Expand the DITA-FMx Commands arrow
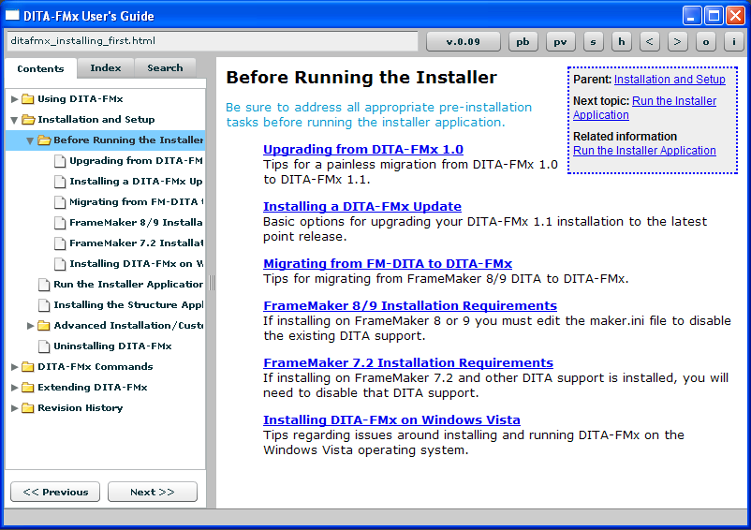 click(14, 367)
